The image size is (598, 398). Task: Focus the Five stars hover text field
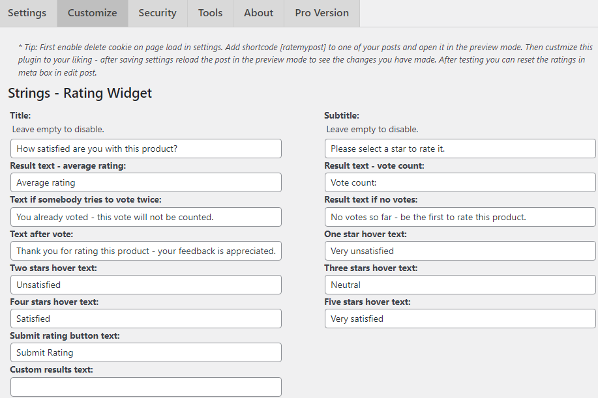(x=460, y=319)
